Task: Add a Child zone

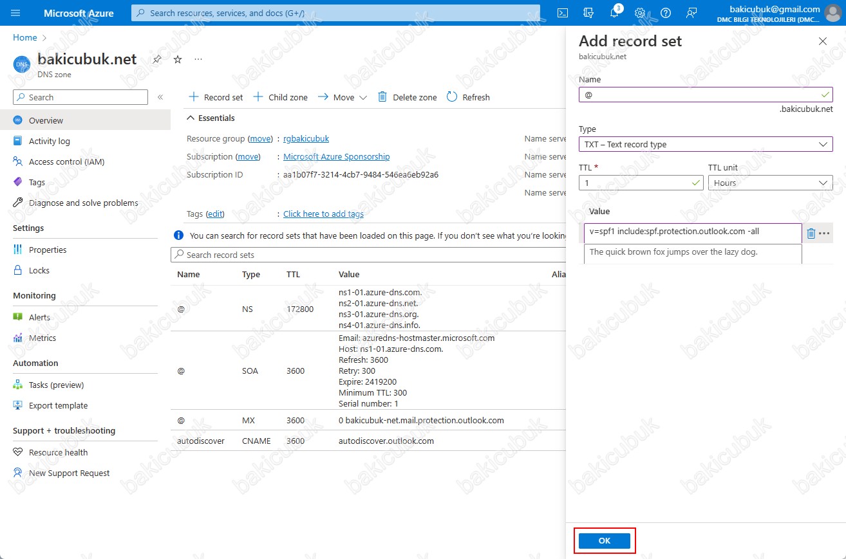Action: [280, 97]
